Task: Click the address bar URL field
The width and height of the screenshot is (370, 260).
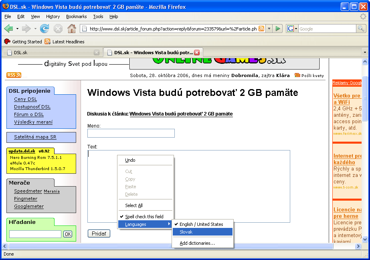Action: click(173, 29)
